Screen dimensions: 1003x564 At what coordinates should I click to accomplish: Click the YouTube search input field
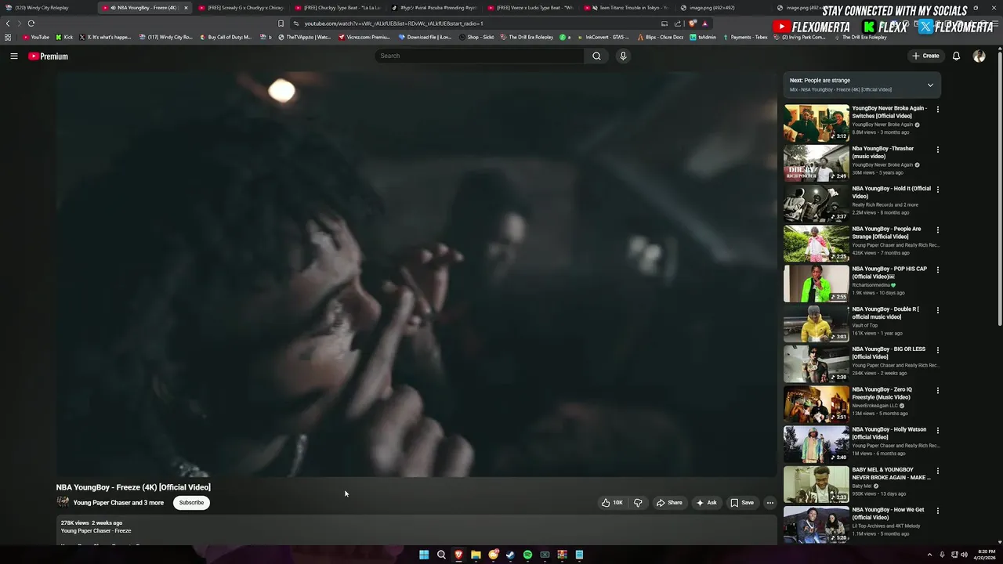pyautogui.click(x=480, y=56)
